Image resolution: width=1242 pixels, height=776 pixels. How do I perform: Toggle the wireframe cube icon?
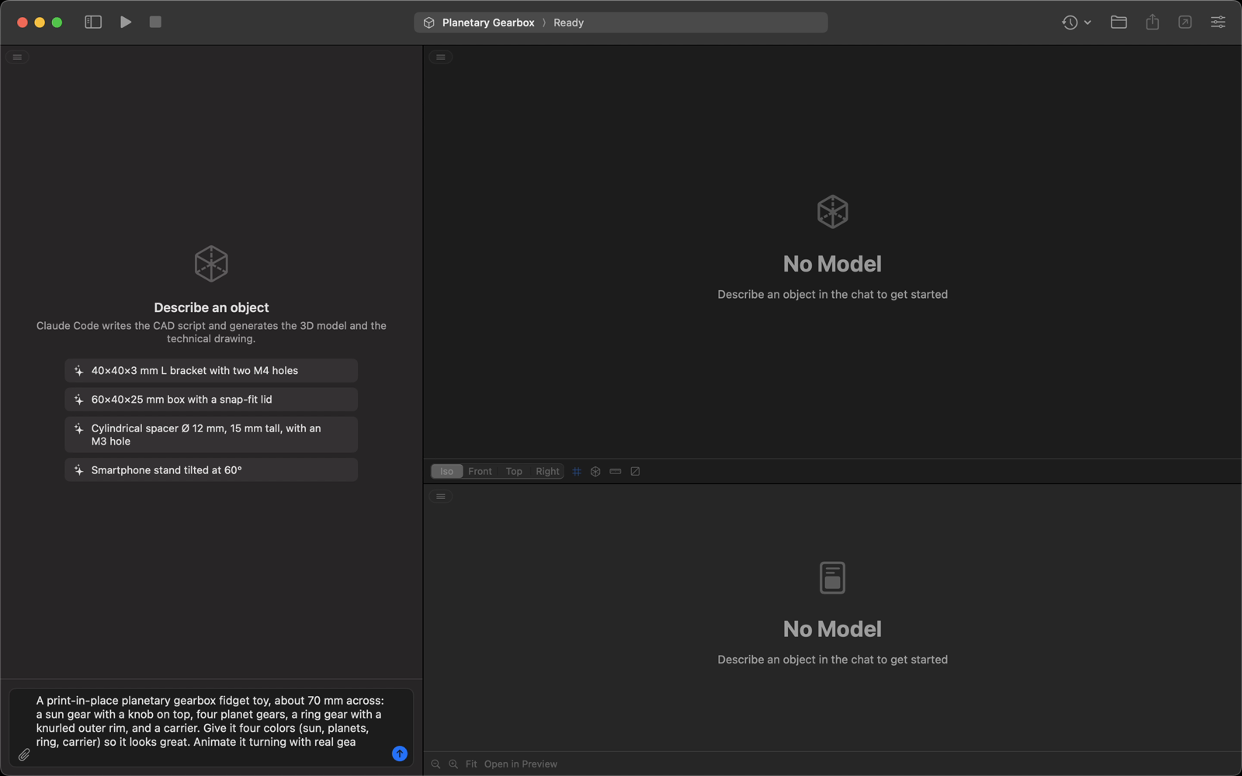tap(595, 471)
